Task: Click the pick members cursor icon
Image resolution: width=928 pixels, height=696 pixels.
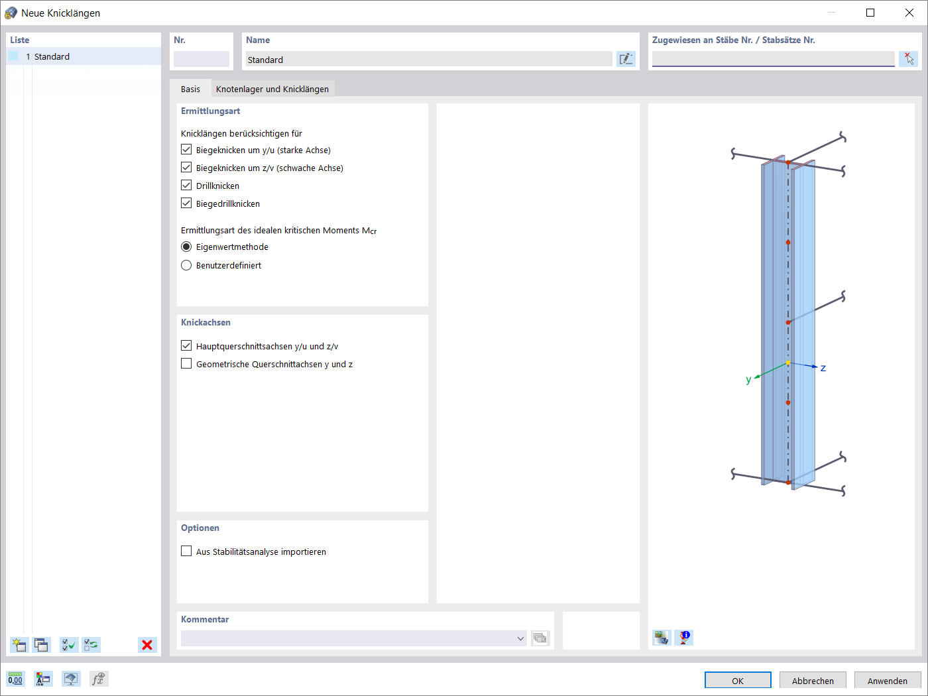Action: click(x=908, y=59)
